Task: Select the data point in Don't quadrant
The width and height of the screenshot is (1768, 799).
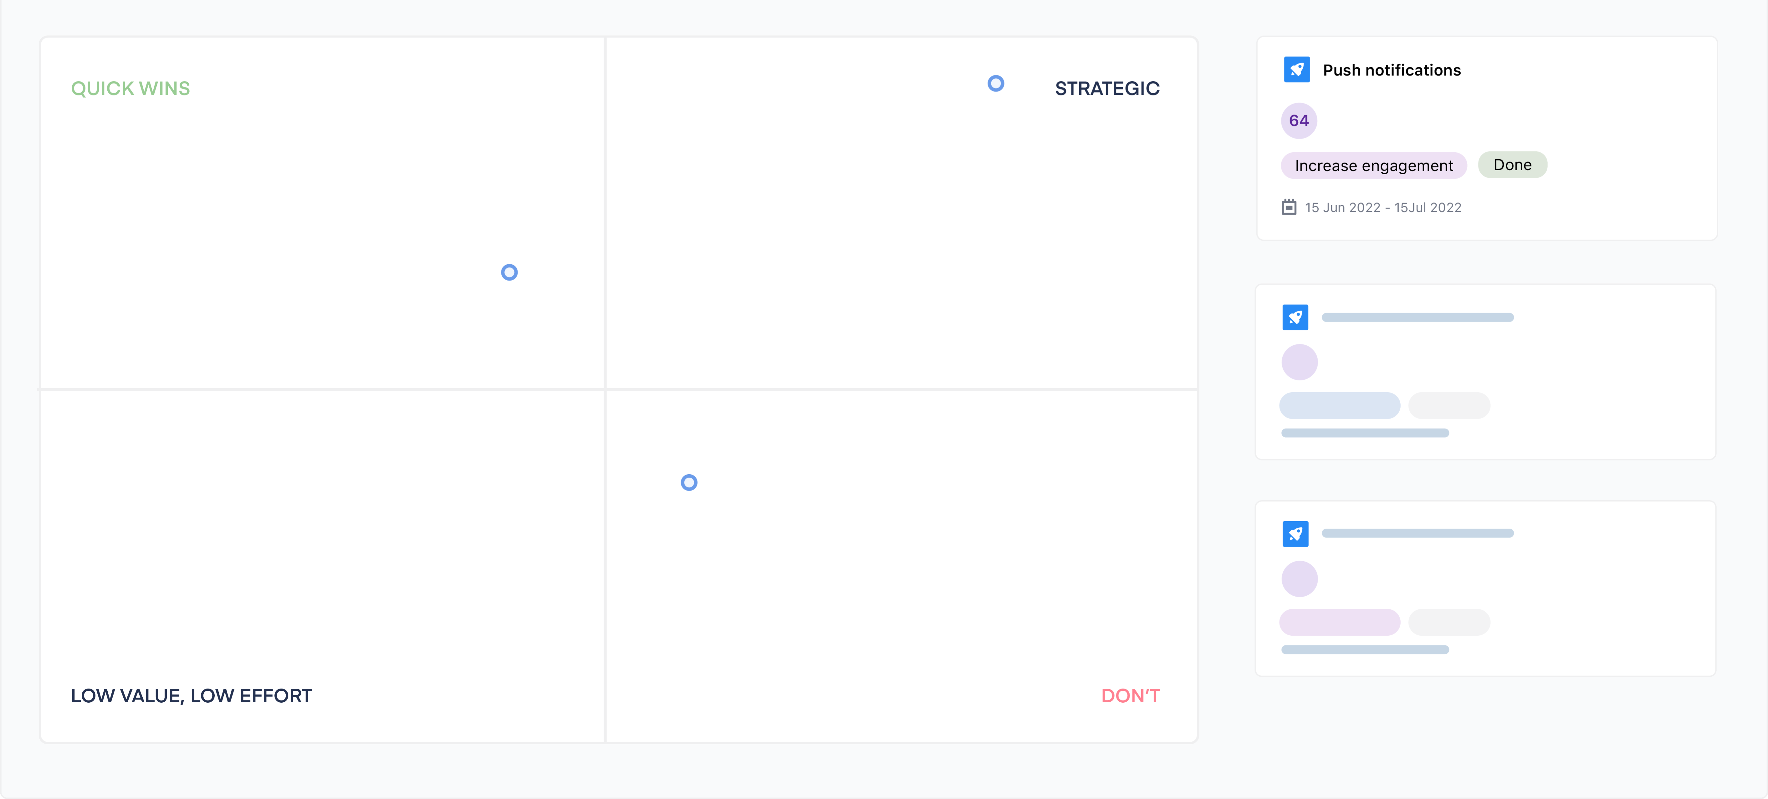Action: [688, 482]
